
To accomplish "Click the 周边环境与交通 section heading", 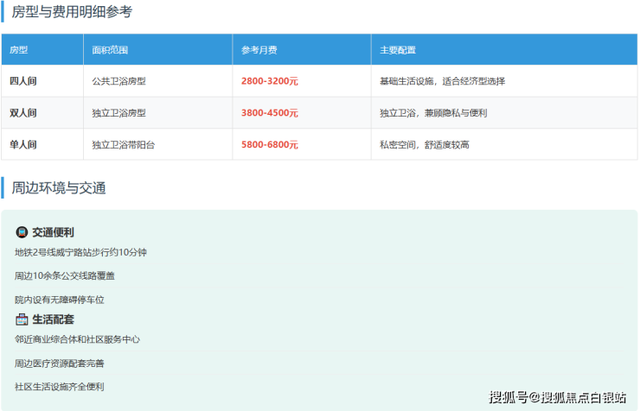I will pos(59,187).
